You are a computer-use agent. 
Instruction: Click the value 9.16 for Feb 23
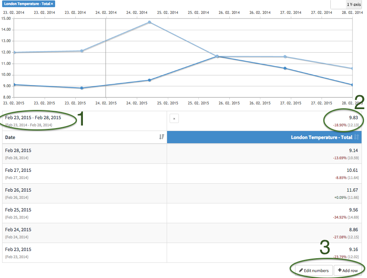[354, 249]
